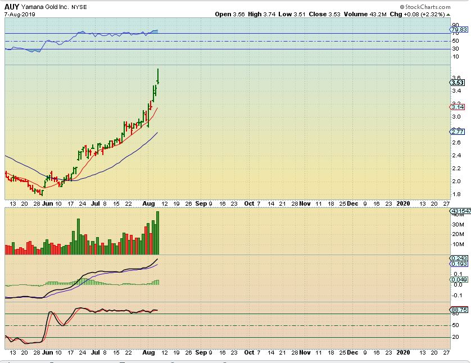Select the blue 2.77 moving average tag
471x363 pixels.
click(x=457, y=131)
